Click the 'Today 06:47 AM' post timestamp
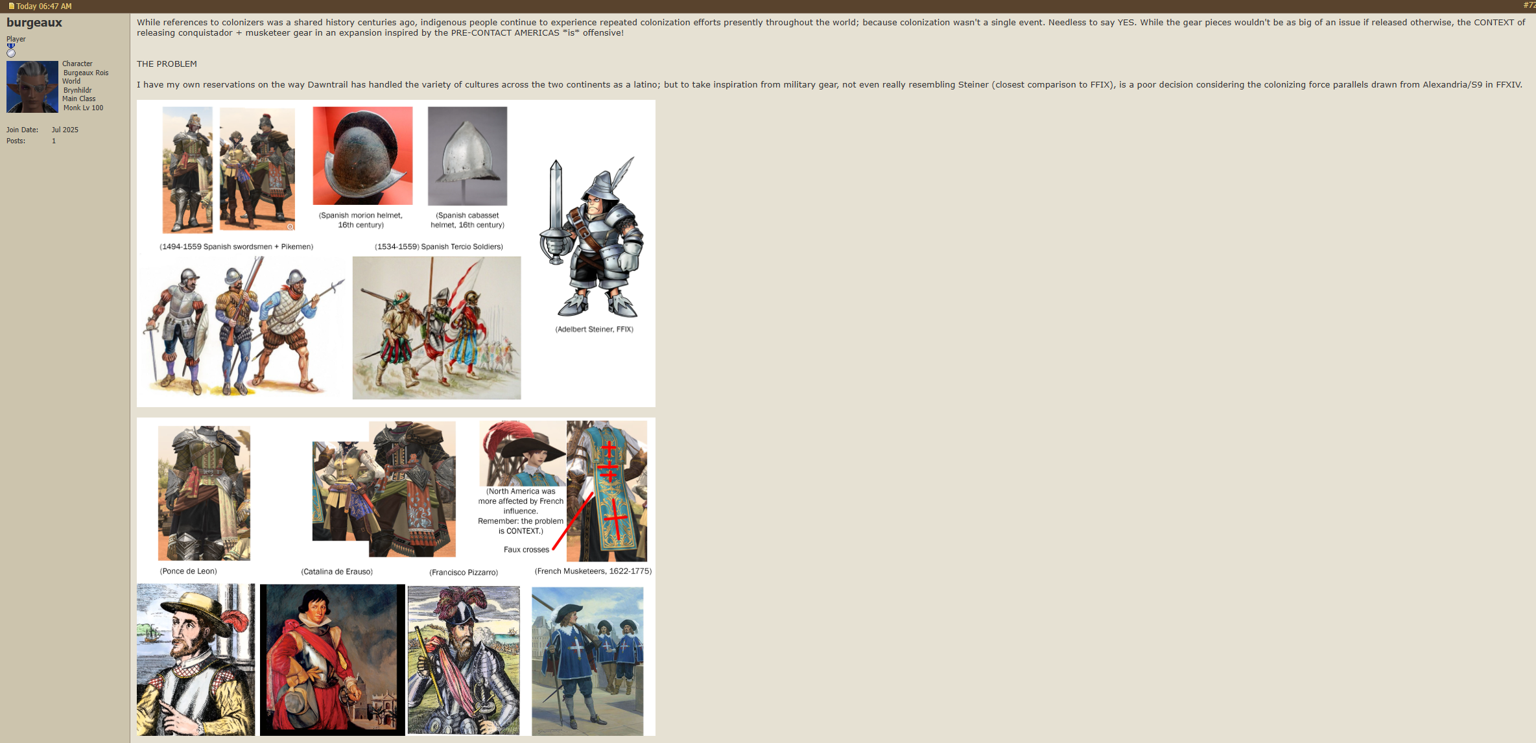 pyautogui.click(x=43, y=6)
